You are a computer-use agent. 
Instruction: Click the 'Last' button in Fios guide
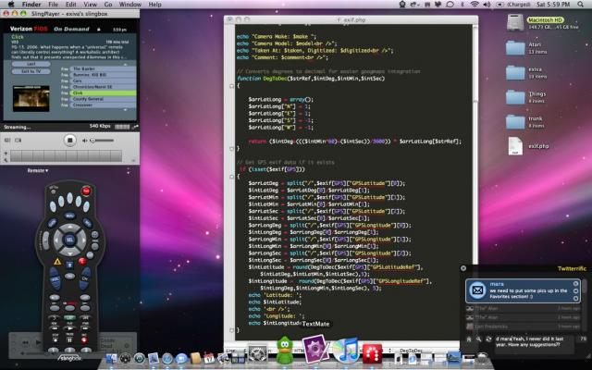pyautogui.click(x=31, y=64)
